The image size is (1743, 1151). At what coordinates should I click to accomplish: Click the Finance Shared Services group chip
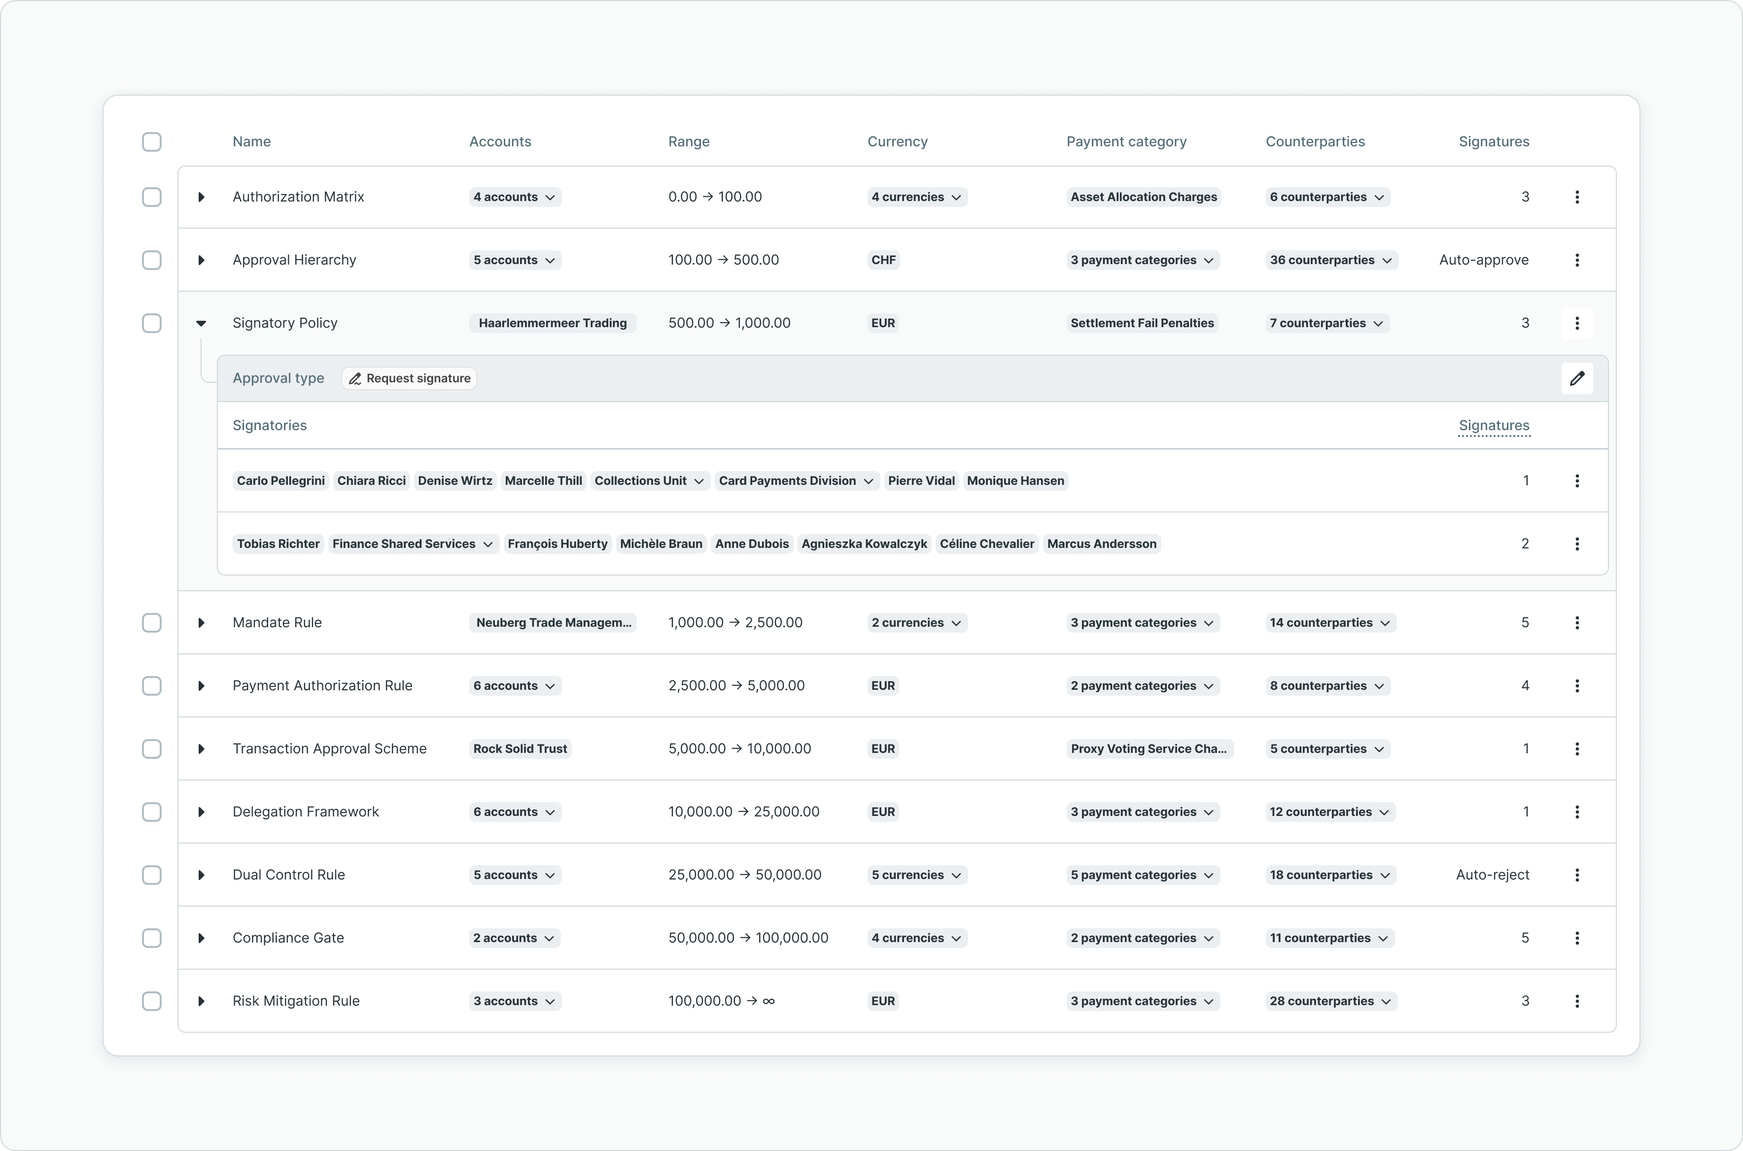pyautogui.click(x=413, y=544)
